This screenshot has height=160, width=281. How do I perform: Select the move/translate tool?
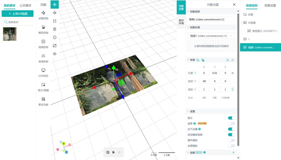(x=54, y=5)
